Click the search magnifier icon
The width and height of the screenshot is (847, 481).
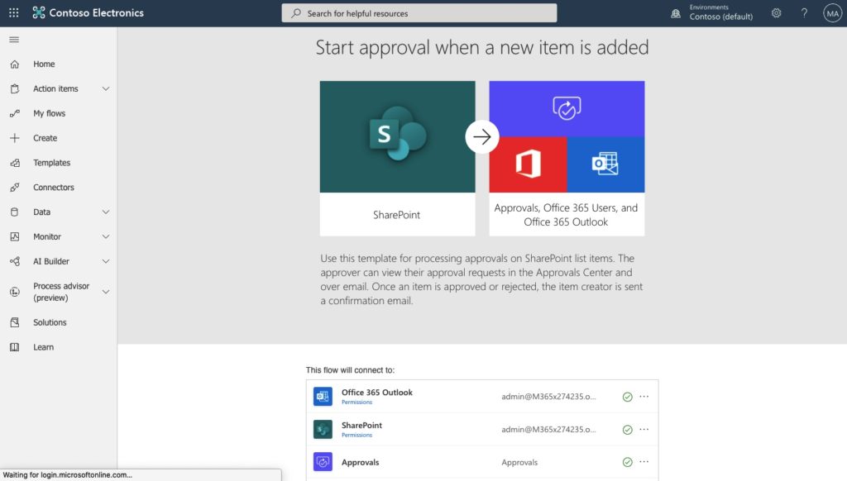tap(296, 13)
